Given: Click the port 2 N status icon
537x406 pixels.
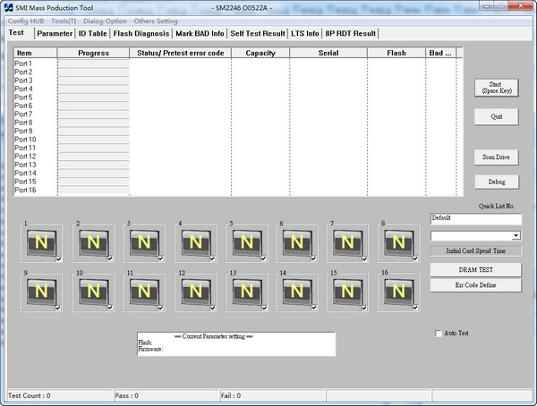Looking at the screenshot, I should point(93,242).
